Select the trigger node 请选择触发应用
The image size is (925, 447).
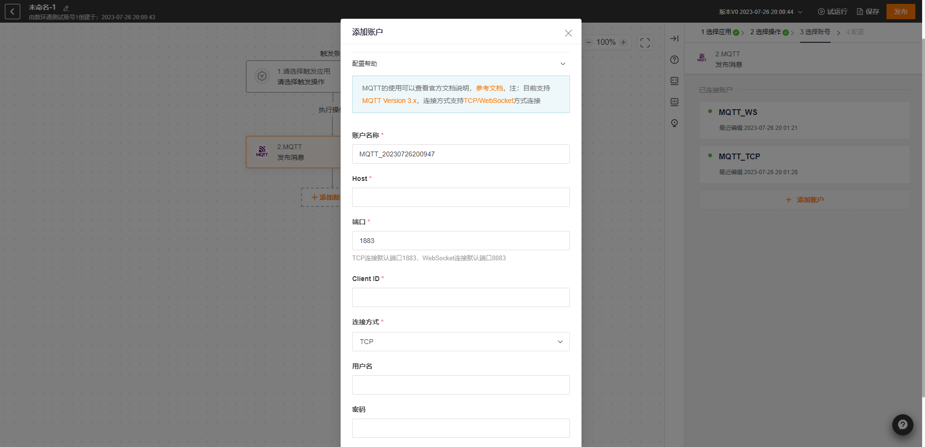(293, 77)
